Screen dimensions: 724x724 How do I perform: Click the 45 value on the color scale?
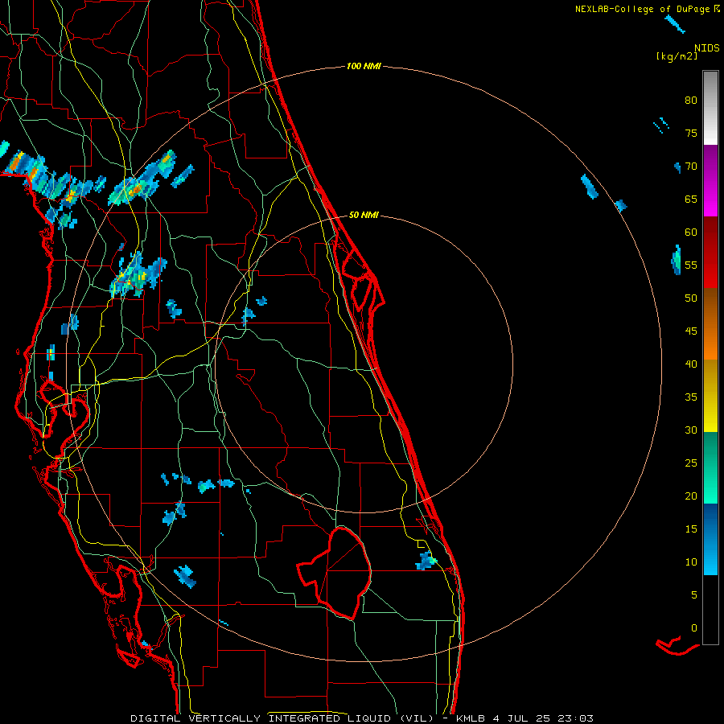click(691, 331)
